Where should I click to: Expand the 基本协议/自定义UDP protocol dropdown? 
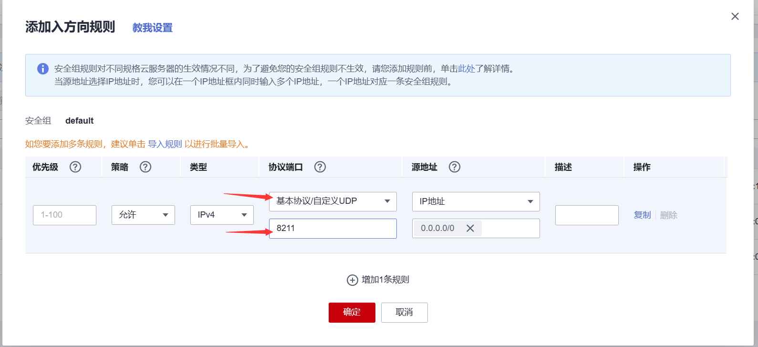click(332, 201)
